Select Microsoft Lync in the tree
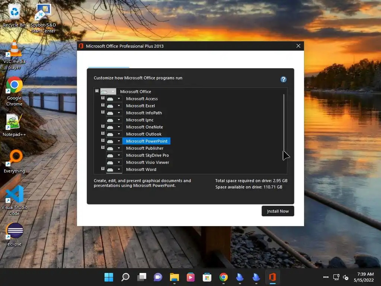The image size is (381, 286). (140, 120)
